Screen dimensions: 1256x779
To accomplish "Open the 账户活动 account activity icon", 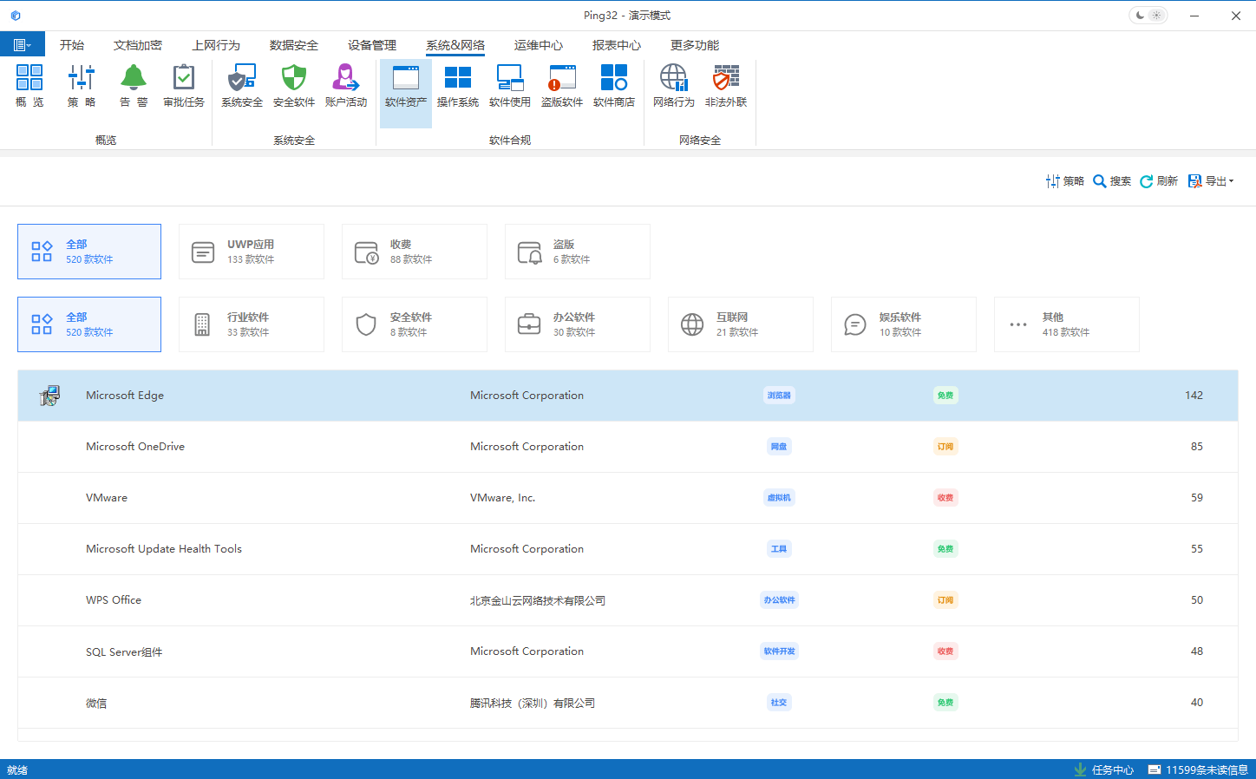I will tap(345, 86).
